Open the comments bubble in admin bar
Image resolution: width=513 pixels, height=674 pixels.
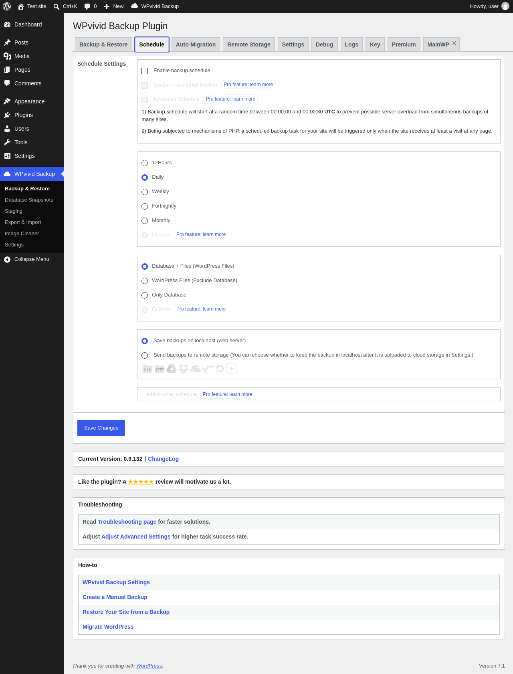pos(87,6)
